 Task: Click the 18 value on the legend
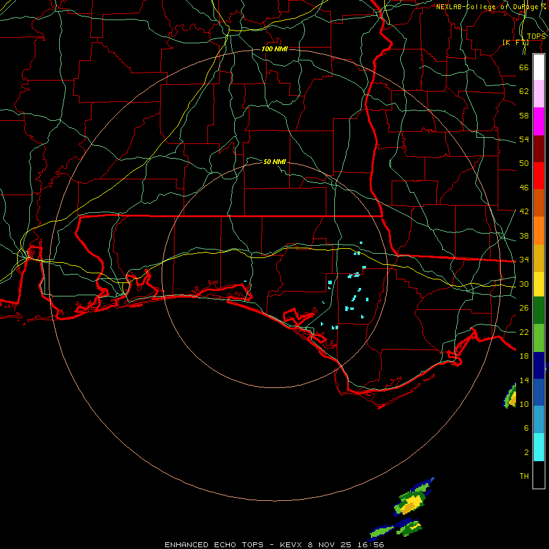(x=524, y=356)
